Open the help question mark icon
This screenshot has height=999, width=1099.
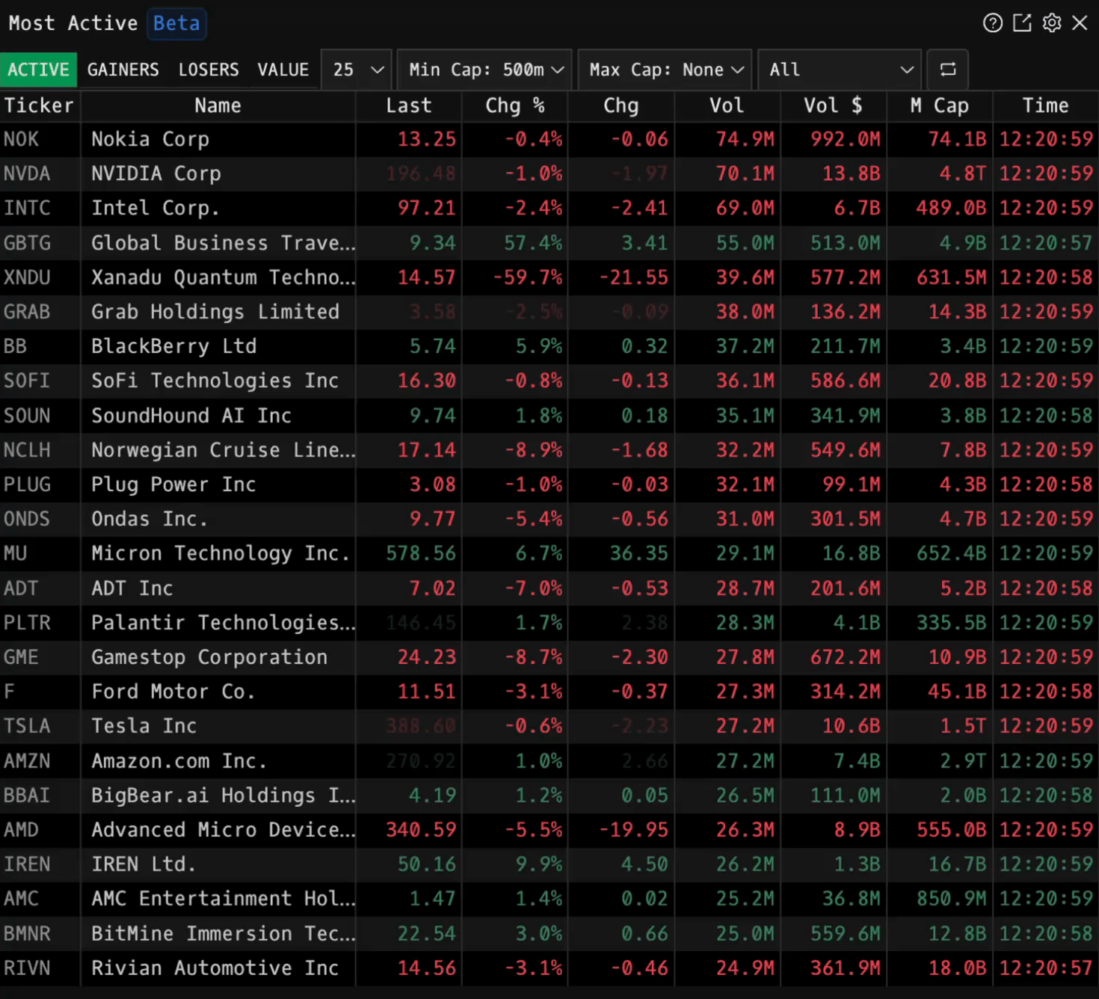tap(992, 23)
